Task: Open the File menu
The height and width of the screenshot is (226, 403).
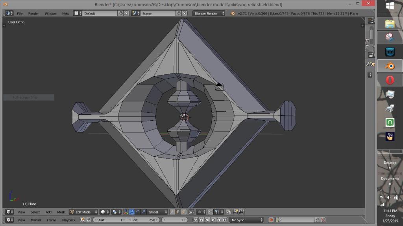Action: click(x=20, y=13)
